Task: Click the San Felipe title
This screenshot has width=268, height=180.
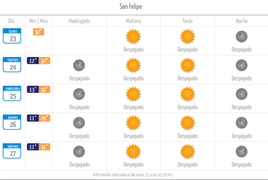Action: 131,7
